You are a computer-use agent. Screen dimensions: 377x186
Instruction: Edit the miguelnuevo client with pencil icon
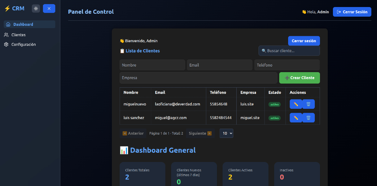[x=296, y=104]
